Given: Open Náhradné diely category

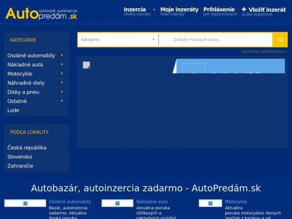Looking at the screenshot, I should (26, 83).
